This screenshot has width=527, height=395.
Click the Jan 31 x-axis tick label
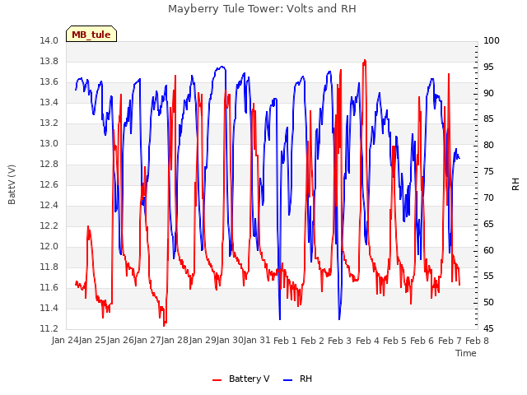258,341
